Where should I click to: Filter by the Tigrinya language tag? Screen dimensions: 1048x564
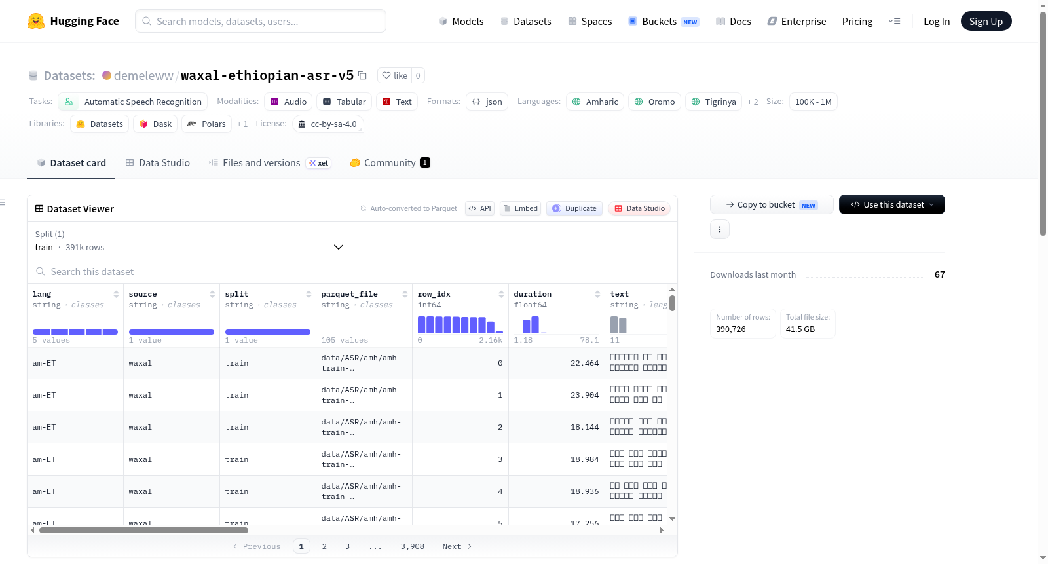click(x=713, y=102)
